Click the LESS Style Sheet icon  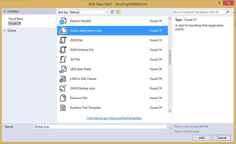point(63,69)
